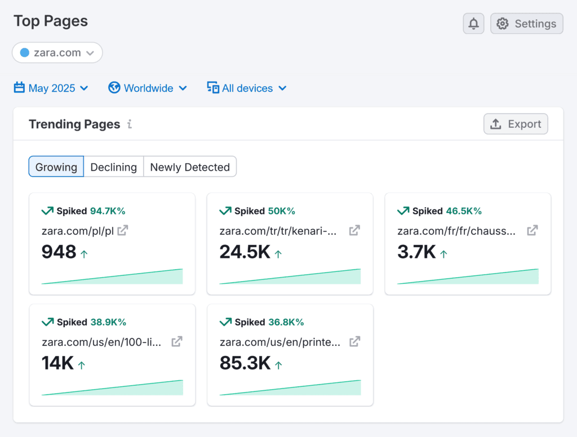Open Settings from the top-right button
Image resolution: width=577 pixels, height=437 pixels.
pos(526,23)
